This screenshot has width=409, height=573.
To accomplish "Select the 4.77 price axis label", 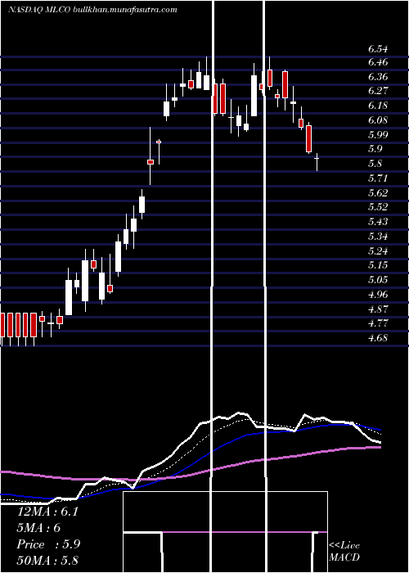I will 378,323.
